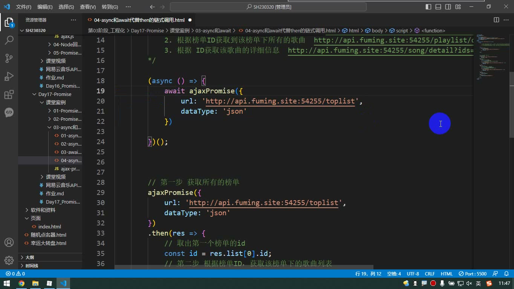
Task: Open the Windows Start menu
Action: click(x=7, y=283)
